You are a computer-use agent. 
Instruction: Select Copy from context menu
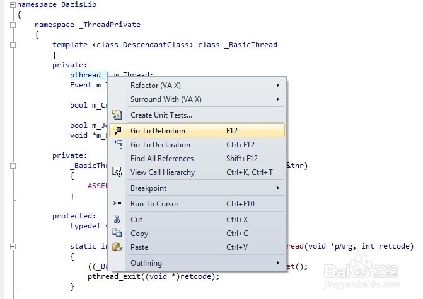pyautogui.click(x=197, y=234)
